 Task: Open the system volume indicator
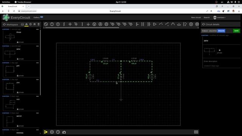(x=232, y=2)
